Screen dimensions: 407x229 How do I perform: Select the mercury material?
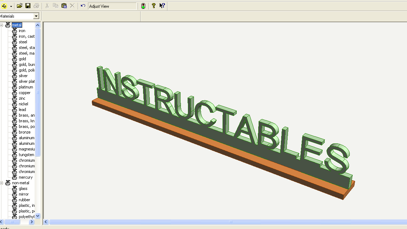pos(25,178)
